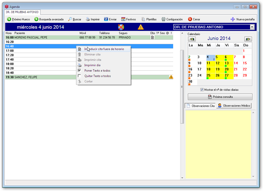Screen dimensions: 263x191
Task: Click the Próximo Hueco green arrow icon
Action: (x=9, y=19)
